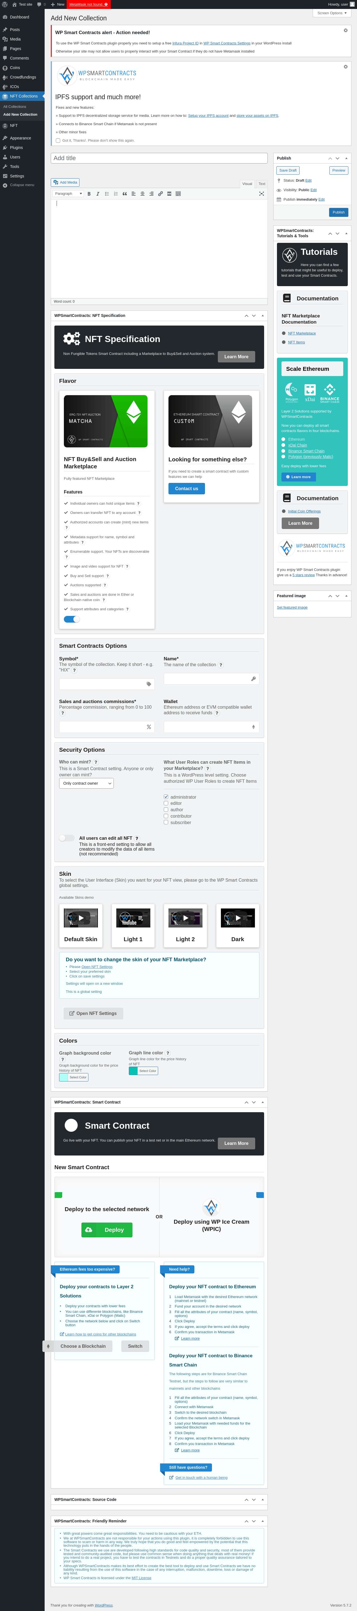
Task: Apply bold formatting in editor
Action: pos(89,194)
